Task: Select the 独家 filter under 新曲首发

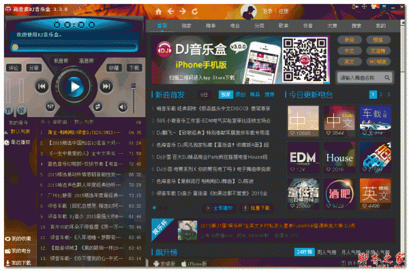Action: (226, 95)
